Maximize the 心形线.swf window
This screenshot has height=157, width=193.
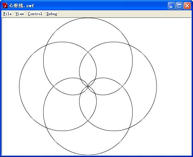coord(179,5)
